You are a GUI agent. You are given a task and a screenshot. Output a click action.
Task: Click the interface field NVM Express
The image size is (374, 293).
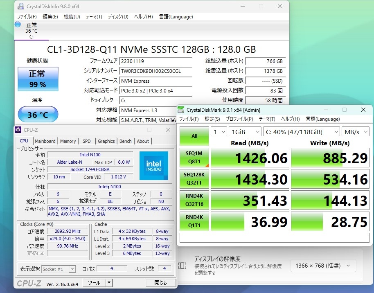(x=156, y=81)
